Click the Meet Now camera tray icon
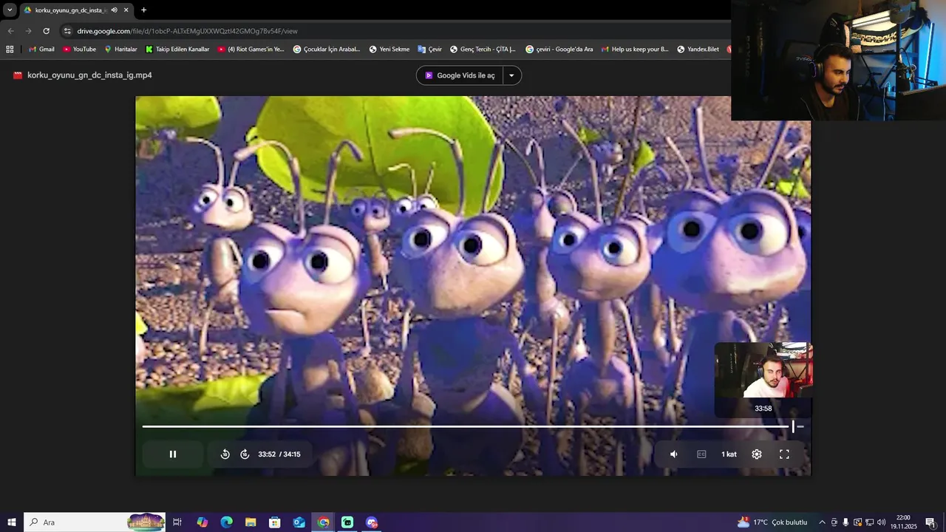This screenshot has height=532, width=946. (x=834, y=522)
